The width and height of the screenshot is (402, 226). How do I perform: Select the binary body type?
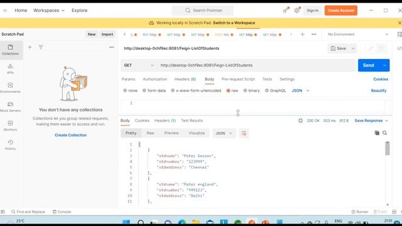pyautogui.click(x=251, y=90)
